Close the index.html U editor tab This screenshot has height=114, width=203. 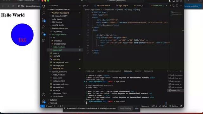tap(166, 6)
